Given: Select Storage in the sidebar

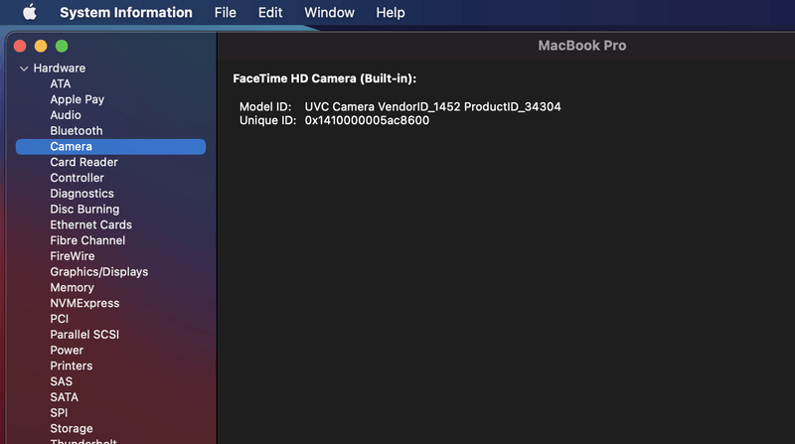Looking at the screenshot, I should [x=71, y=429].
